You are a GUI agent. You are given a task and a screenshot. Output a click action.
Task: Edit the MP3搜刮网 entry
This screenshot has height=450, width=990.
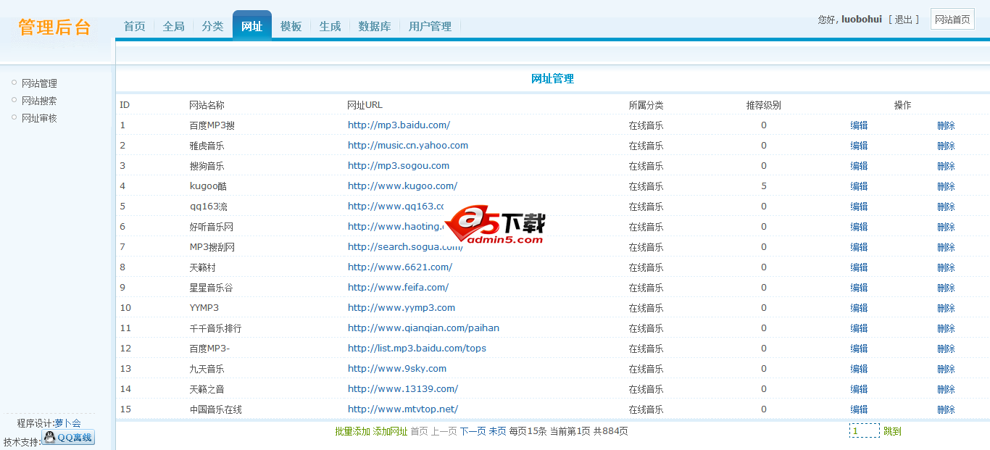(859, 247)
